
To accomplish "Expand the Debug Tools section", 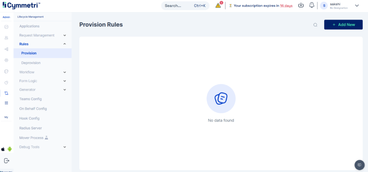I will pos(65,147).
